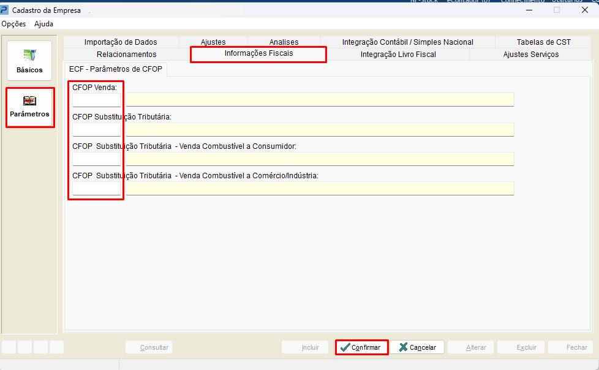Click the Confirmar button
Viewport: 599px width, 370px height.
pos(361,347)
